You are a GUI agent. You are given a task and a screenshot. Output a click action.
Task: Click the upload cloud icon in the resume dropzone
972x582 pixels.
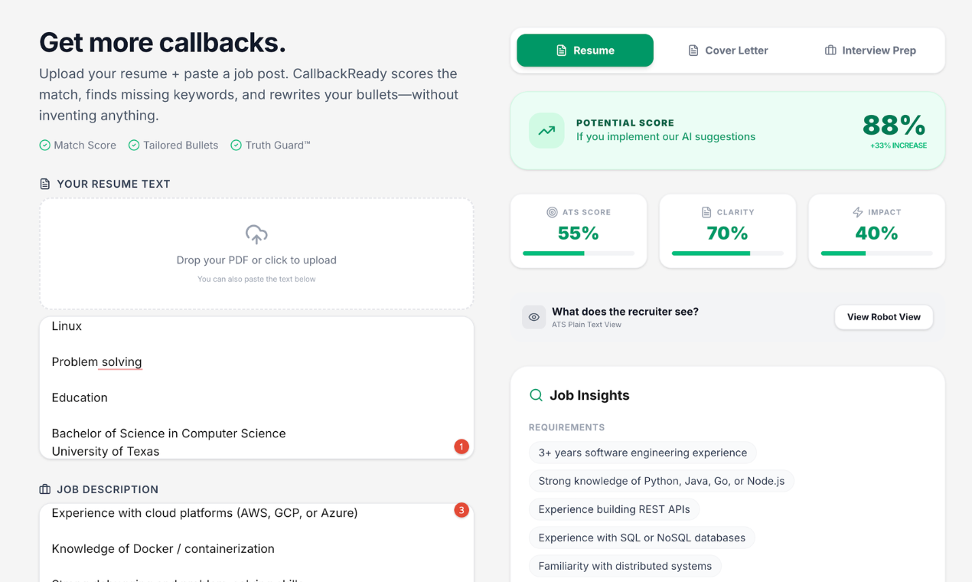tap(256, 235)
